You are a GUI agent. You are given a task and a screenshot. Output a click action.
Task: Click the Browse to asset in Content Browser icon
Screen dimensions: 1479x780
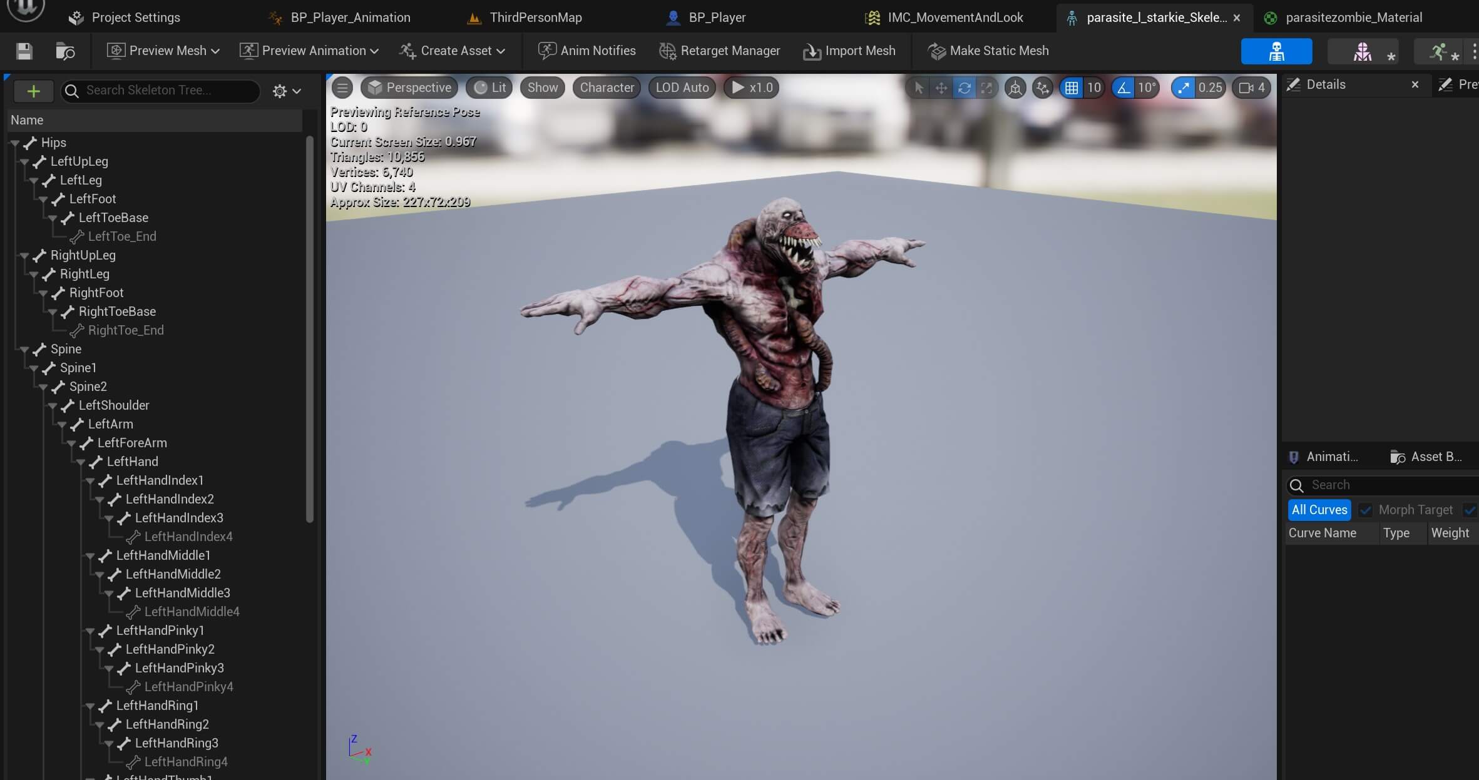click(65, 51)
